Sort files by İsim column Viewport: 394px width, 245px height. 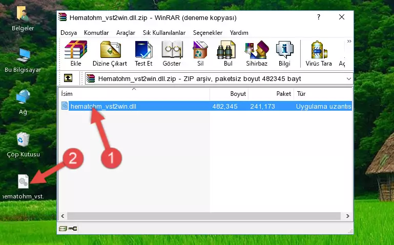pos(134,94)
